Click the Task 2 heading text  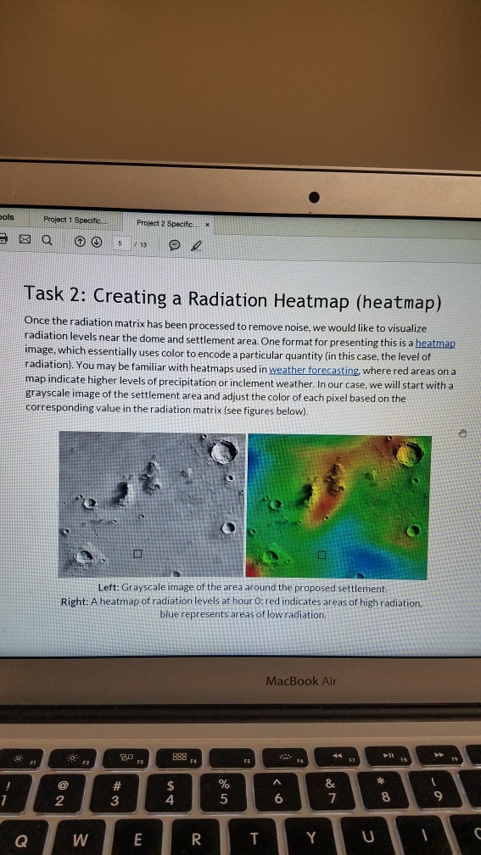point(232,299)
